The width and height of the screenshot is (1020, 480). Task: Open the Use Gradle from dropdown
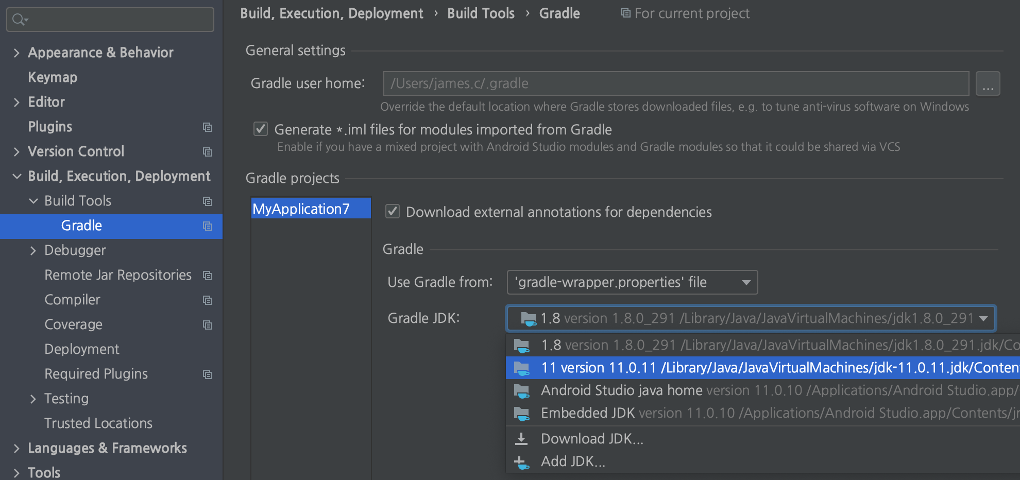click(x=632, y=282)
